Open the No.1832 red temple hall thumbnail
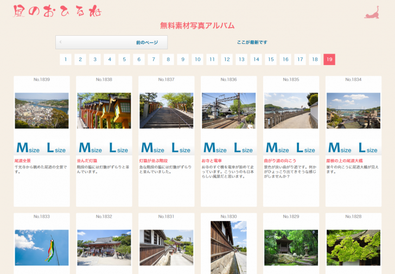 coord(104,247)
